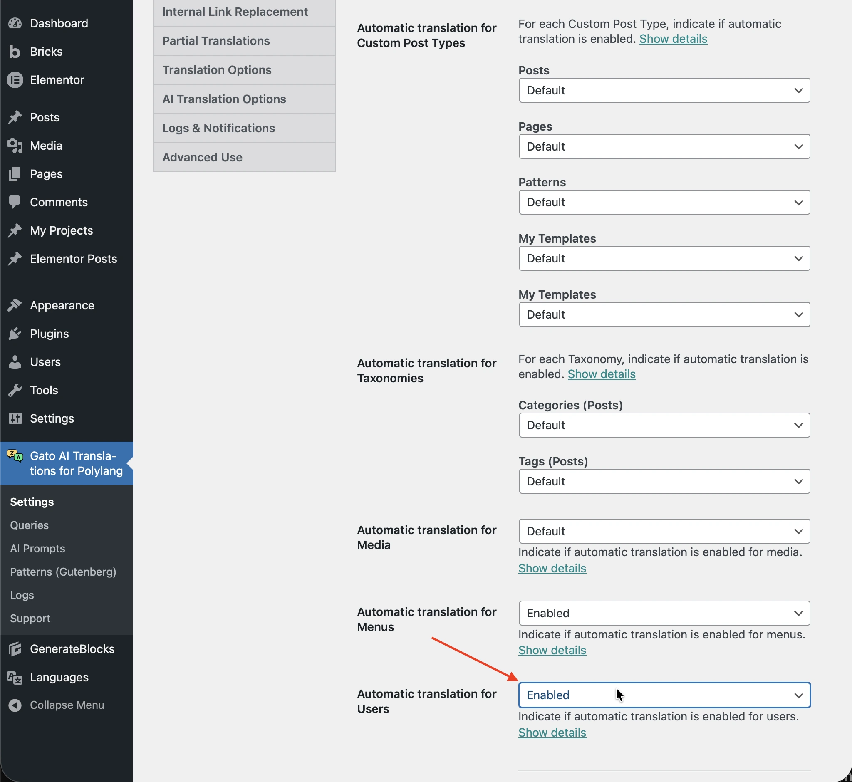This screenshot has width=852, height=782.
Task: Click the Gato AI Translations cat icon
Action: click(14, 456)
